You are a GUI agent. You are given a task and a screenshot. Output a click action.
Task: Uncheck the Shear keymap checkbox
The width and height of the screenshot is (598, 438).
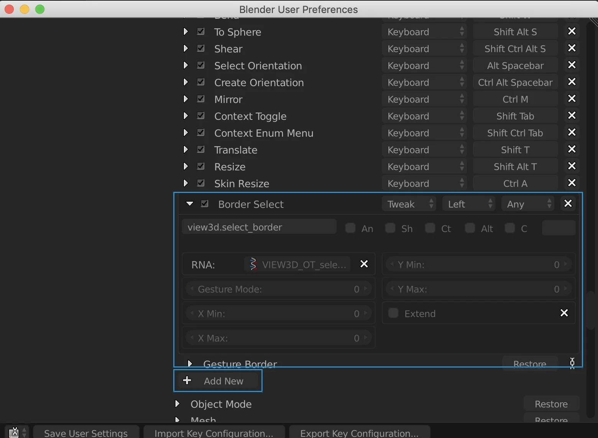tap(200, 48)
